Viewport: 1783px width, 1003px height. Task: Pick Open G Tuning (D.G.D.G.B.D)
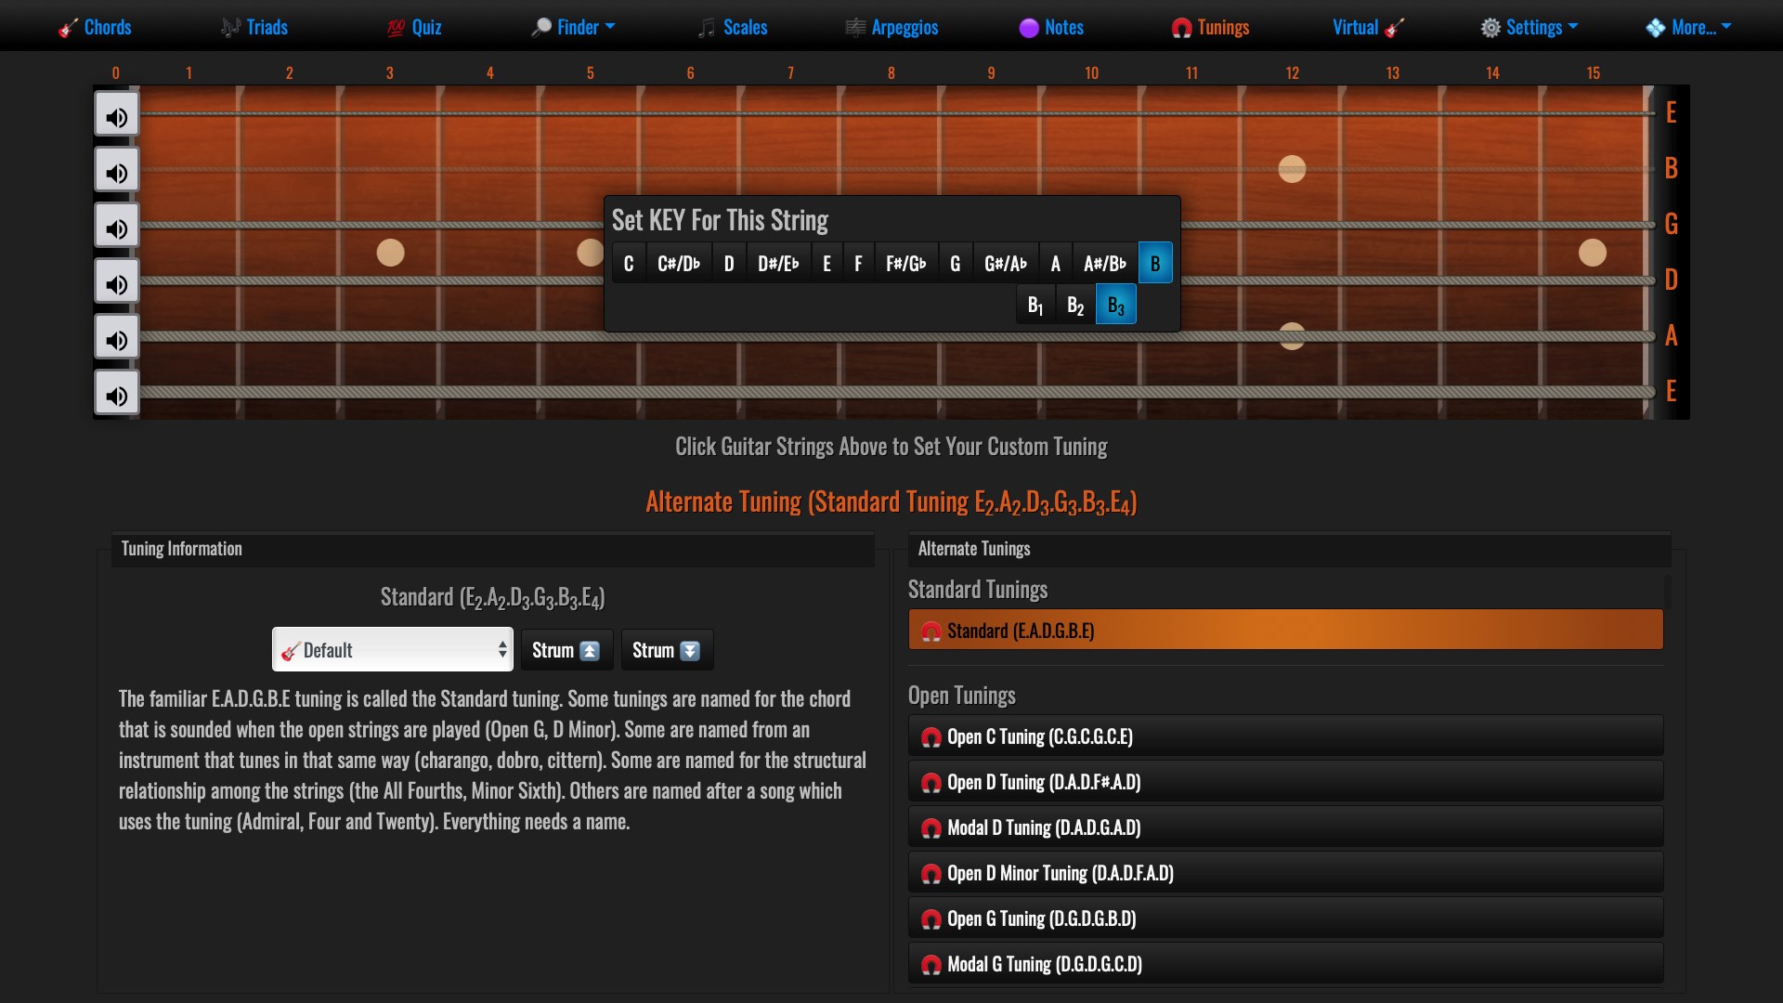coord(1285,918)
